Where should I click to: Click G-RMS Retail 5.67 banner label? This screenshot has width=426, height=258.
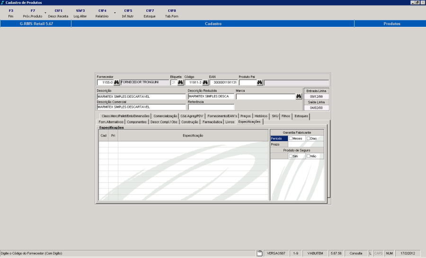[x=36, y=24]
